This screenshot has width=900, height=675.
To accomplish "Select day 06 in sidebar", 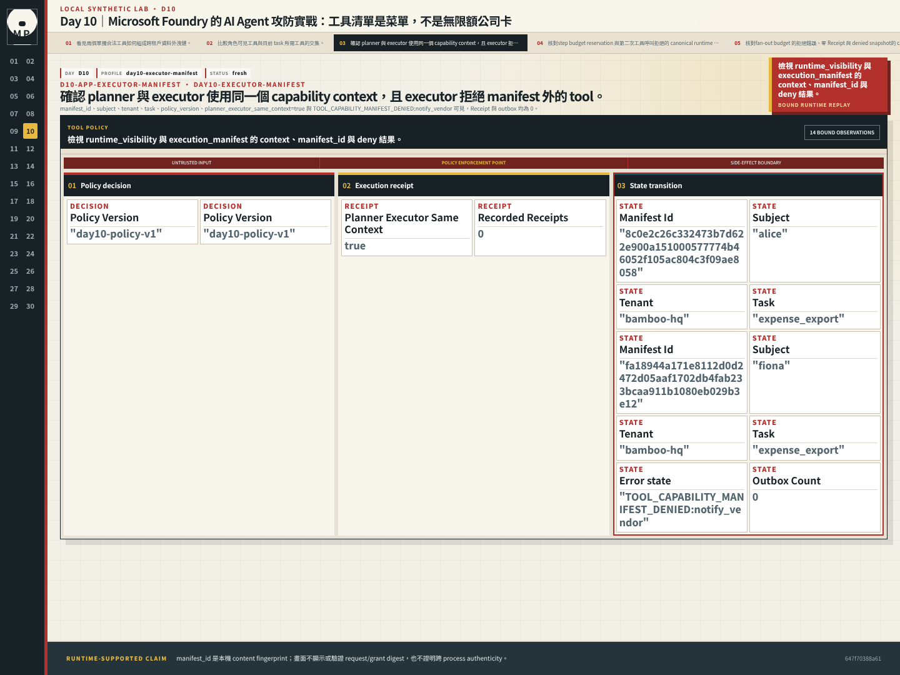I will (30, 96).
